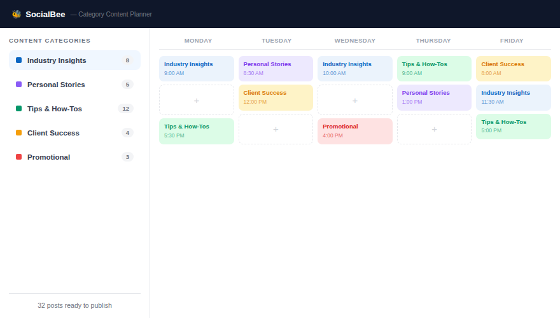Open Thursday's 1:00 PM Personal Stories post
The height and width of the screenshot is (318, 560).
434,97
